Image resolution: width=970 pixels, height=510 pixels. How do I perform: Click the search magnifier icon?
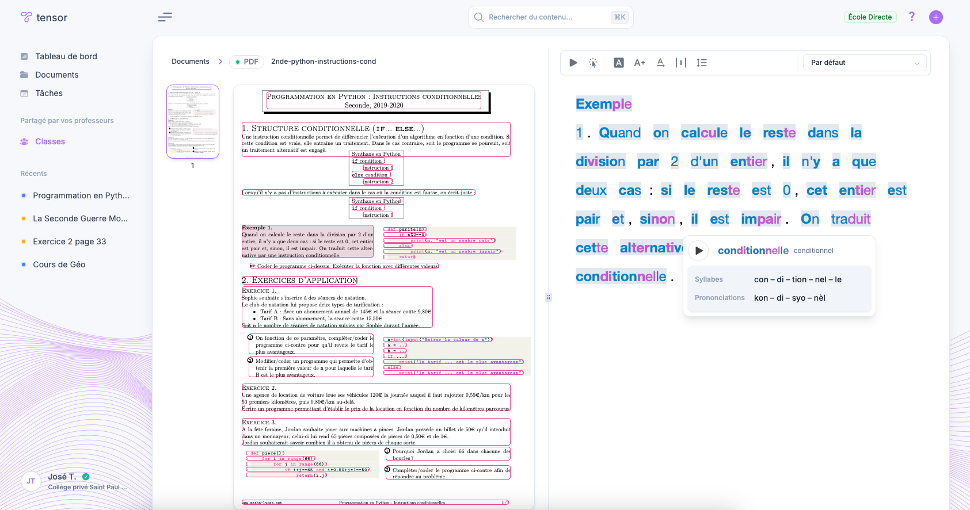[478, 17]
